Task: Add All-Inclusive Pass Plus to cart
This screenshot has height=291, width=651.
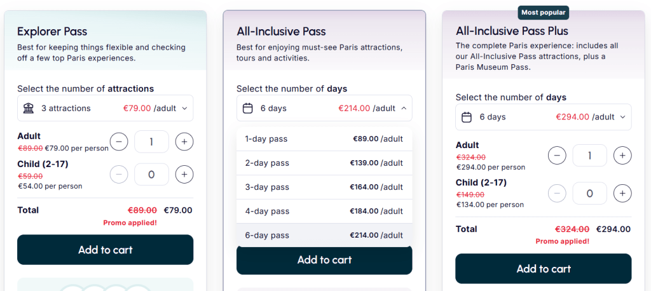Action: click(544, 269)
